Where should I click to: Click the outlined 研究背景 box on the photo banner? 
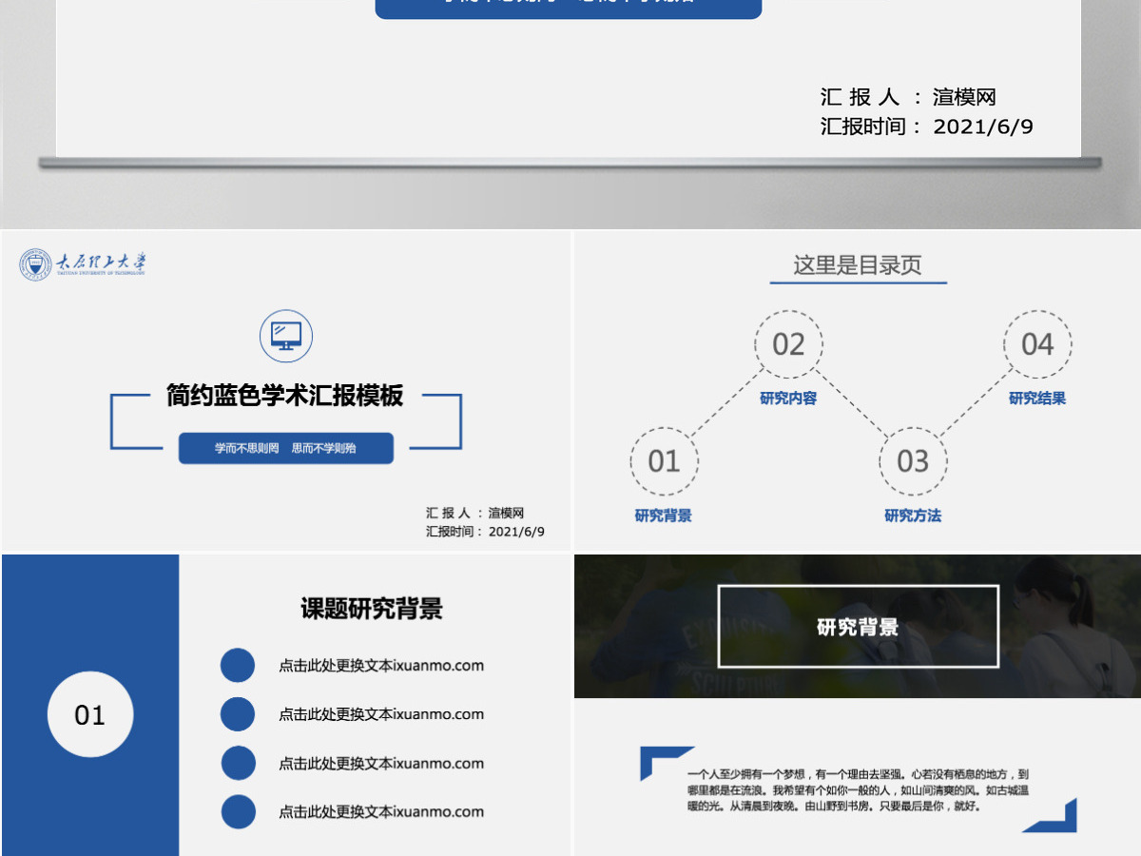pyautogui.click(x=859, y=627)
